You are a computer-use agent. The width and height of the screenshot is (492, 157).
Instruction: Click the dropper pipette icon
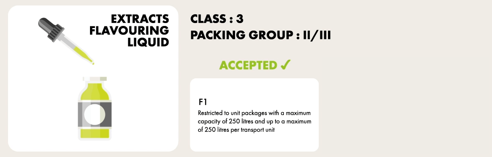click(66, 41)
